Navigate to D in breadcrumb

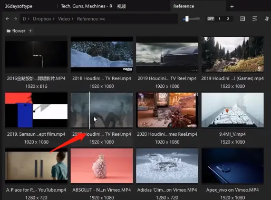pos(24,18)
